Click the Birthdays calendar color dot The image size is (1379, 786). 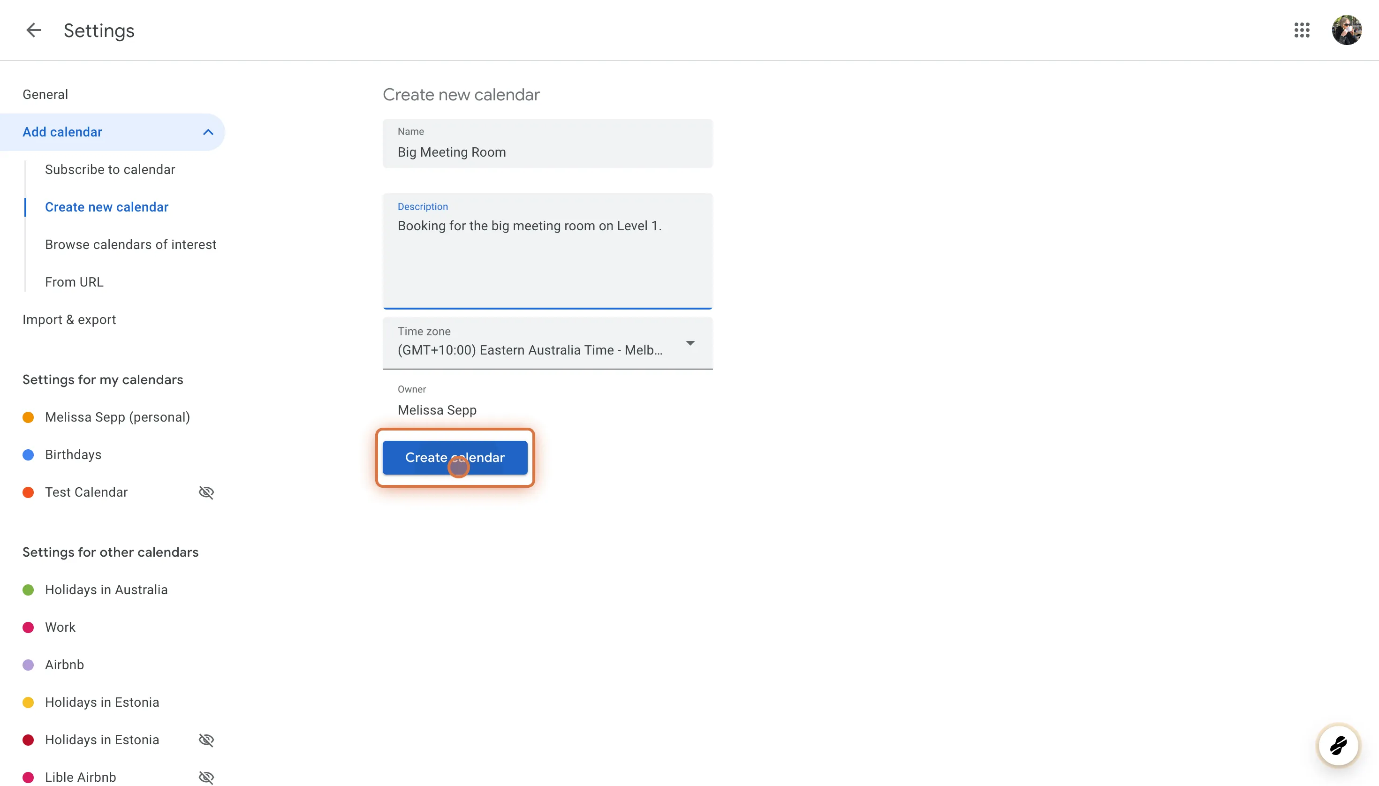click(x=29, y=454)
